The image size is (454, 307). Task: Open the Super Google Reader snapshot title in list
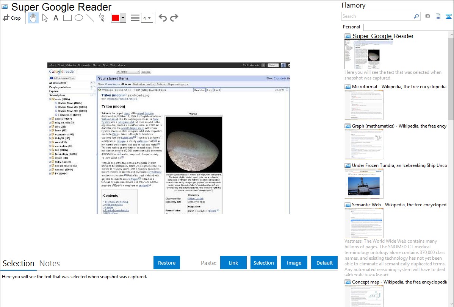[x=383, y=36]
